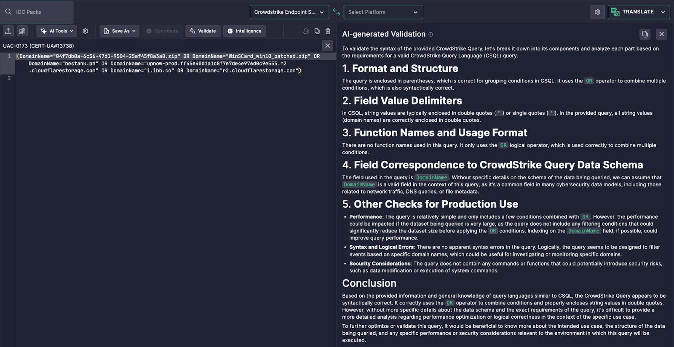Open translation settings gear icon
This screenshot has height=347, width=674.
[x=597, y=12]
